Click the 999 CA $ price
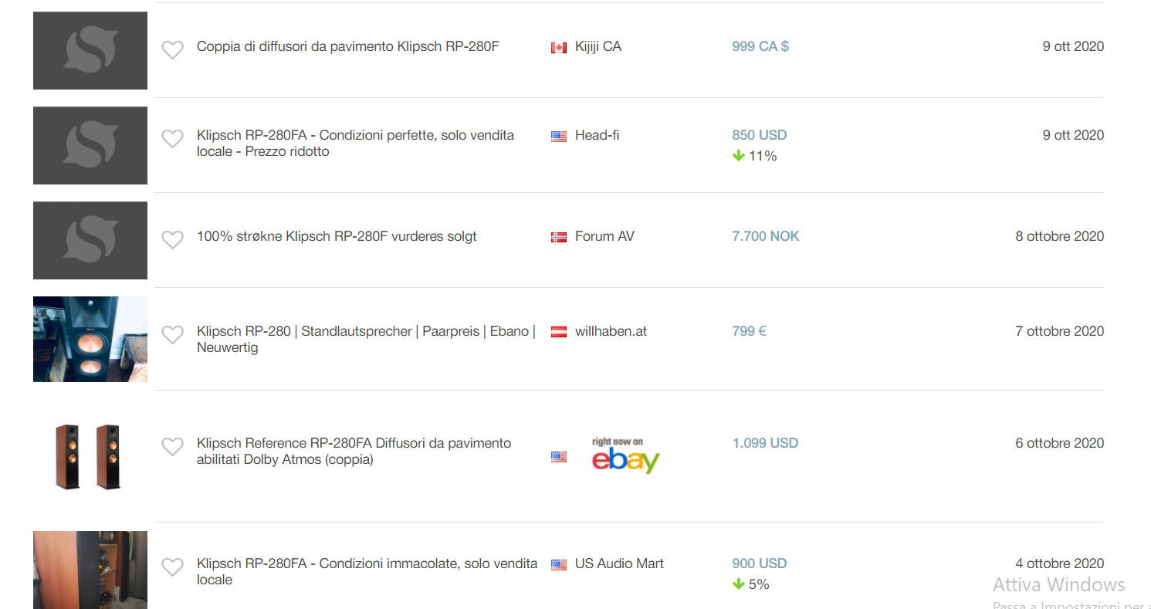 [760, 46]
